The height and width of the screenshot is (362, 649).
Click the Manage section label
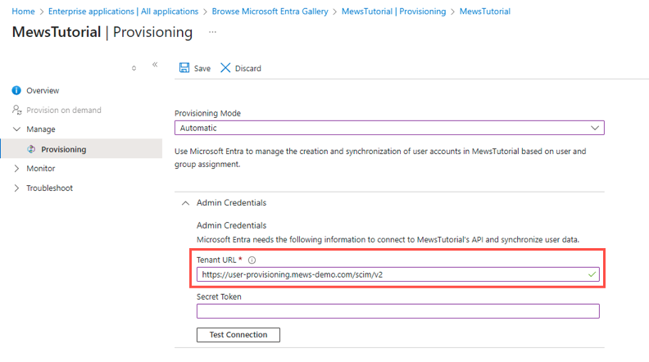coord(41,129)
